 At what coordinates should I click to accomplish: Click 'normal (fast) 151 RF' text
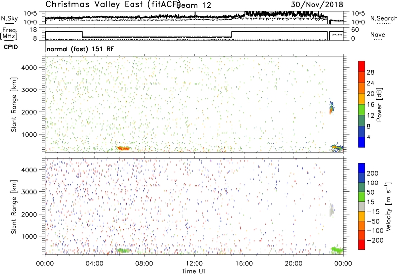click(x=80, y=49)
